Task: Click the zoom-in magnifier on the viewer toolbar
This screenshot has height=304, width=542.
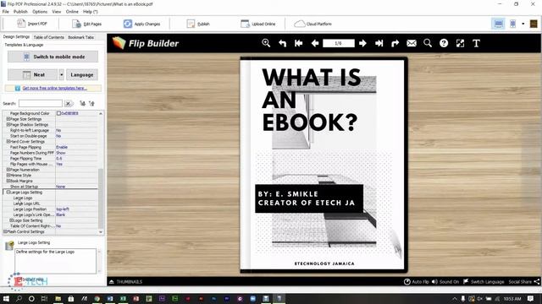Action: coord(266,43)
